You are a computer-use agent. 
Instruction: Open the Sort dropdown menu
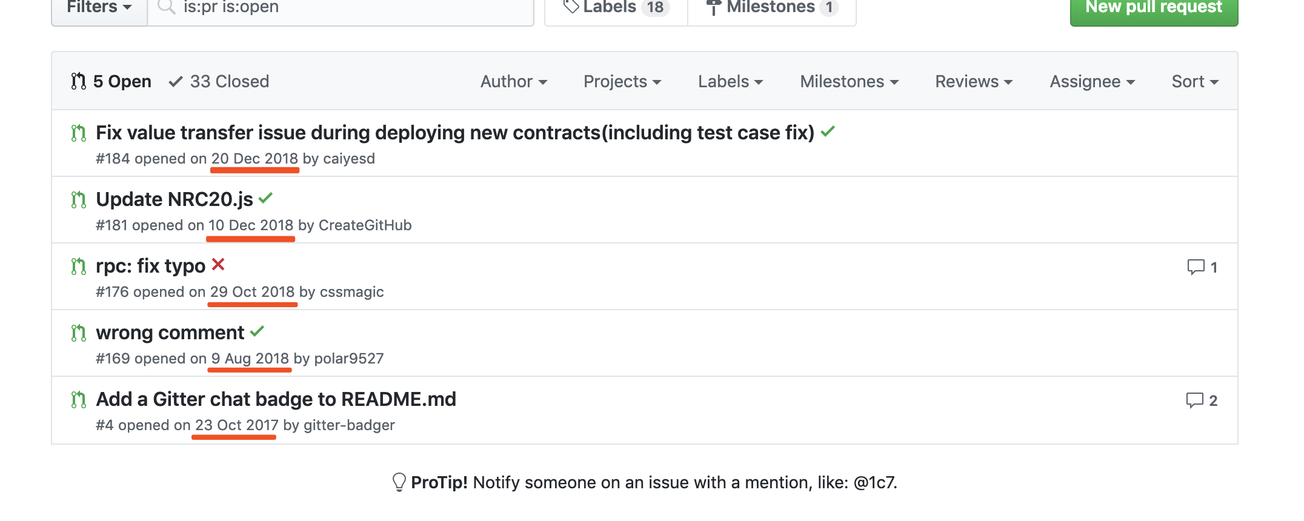[x=1194, y=81]
